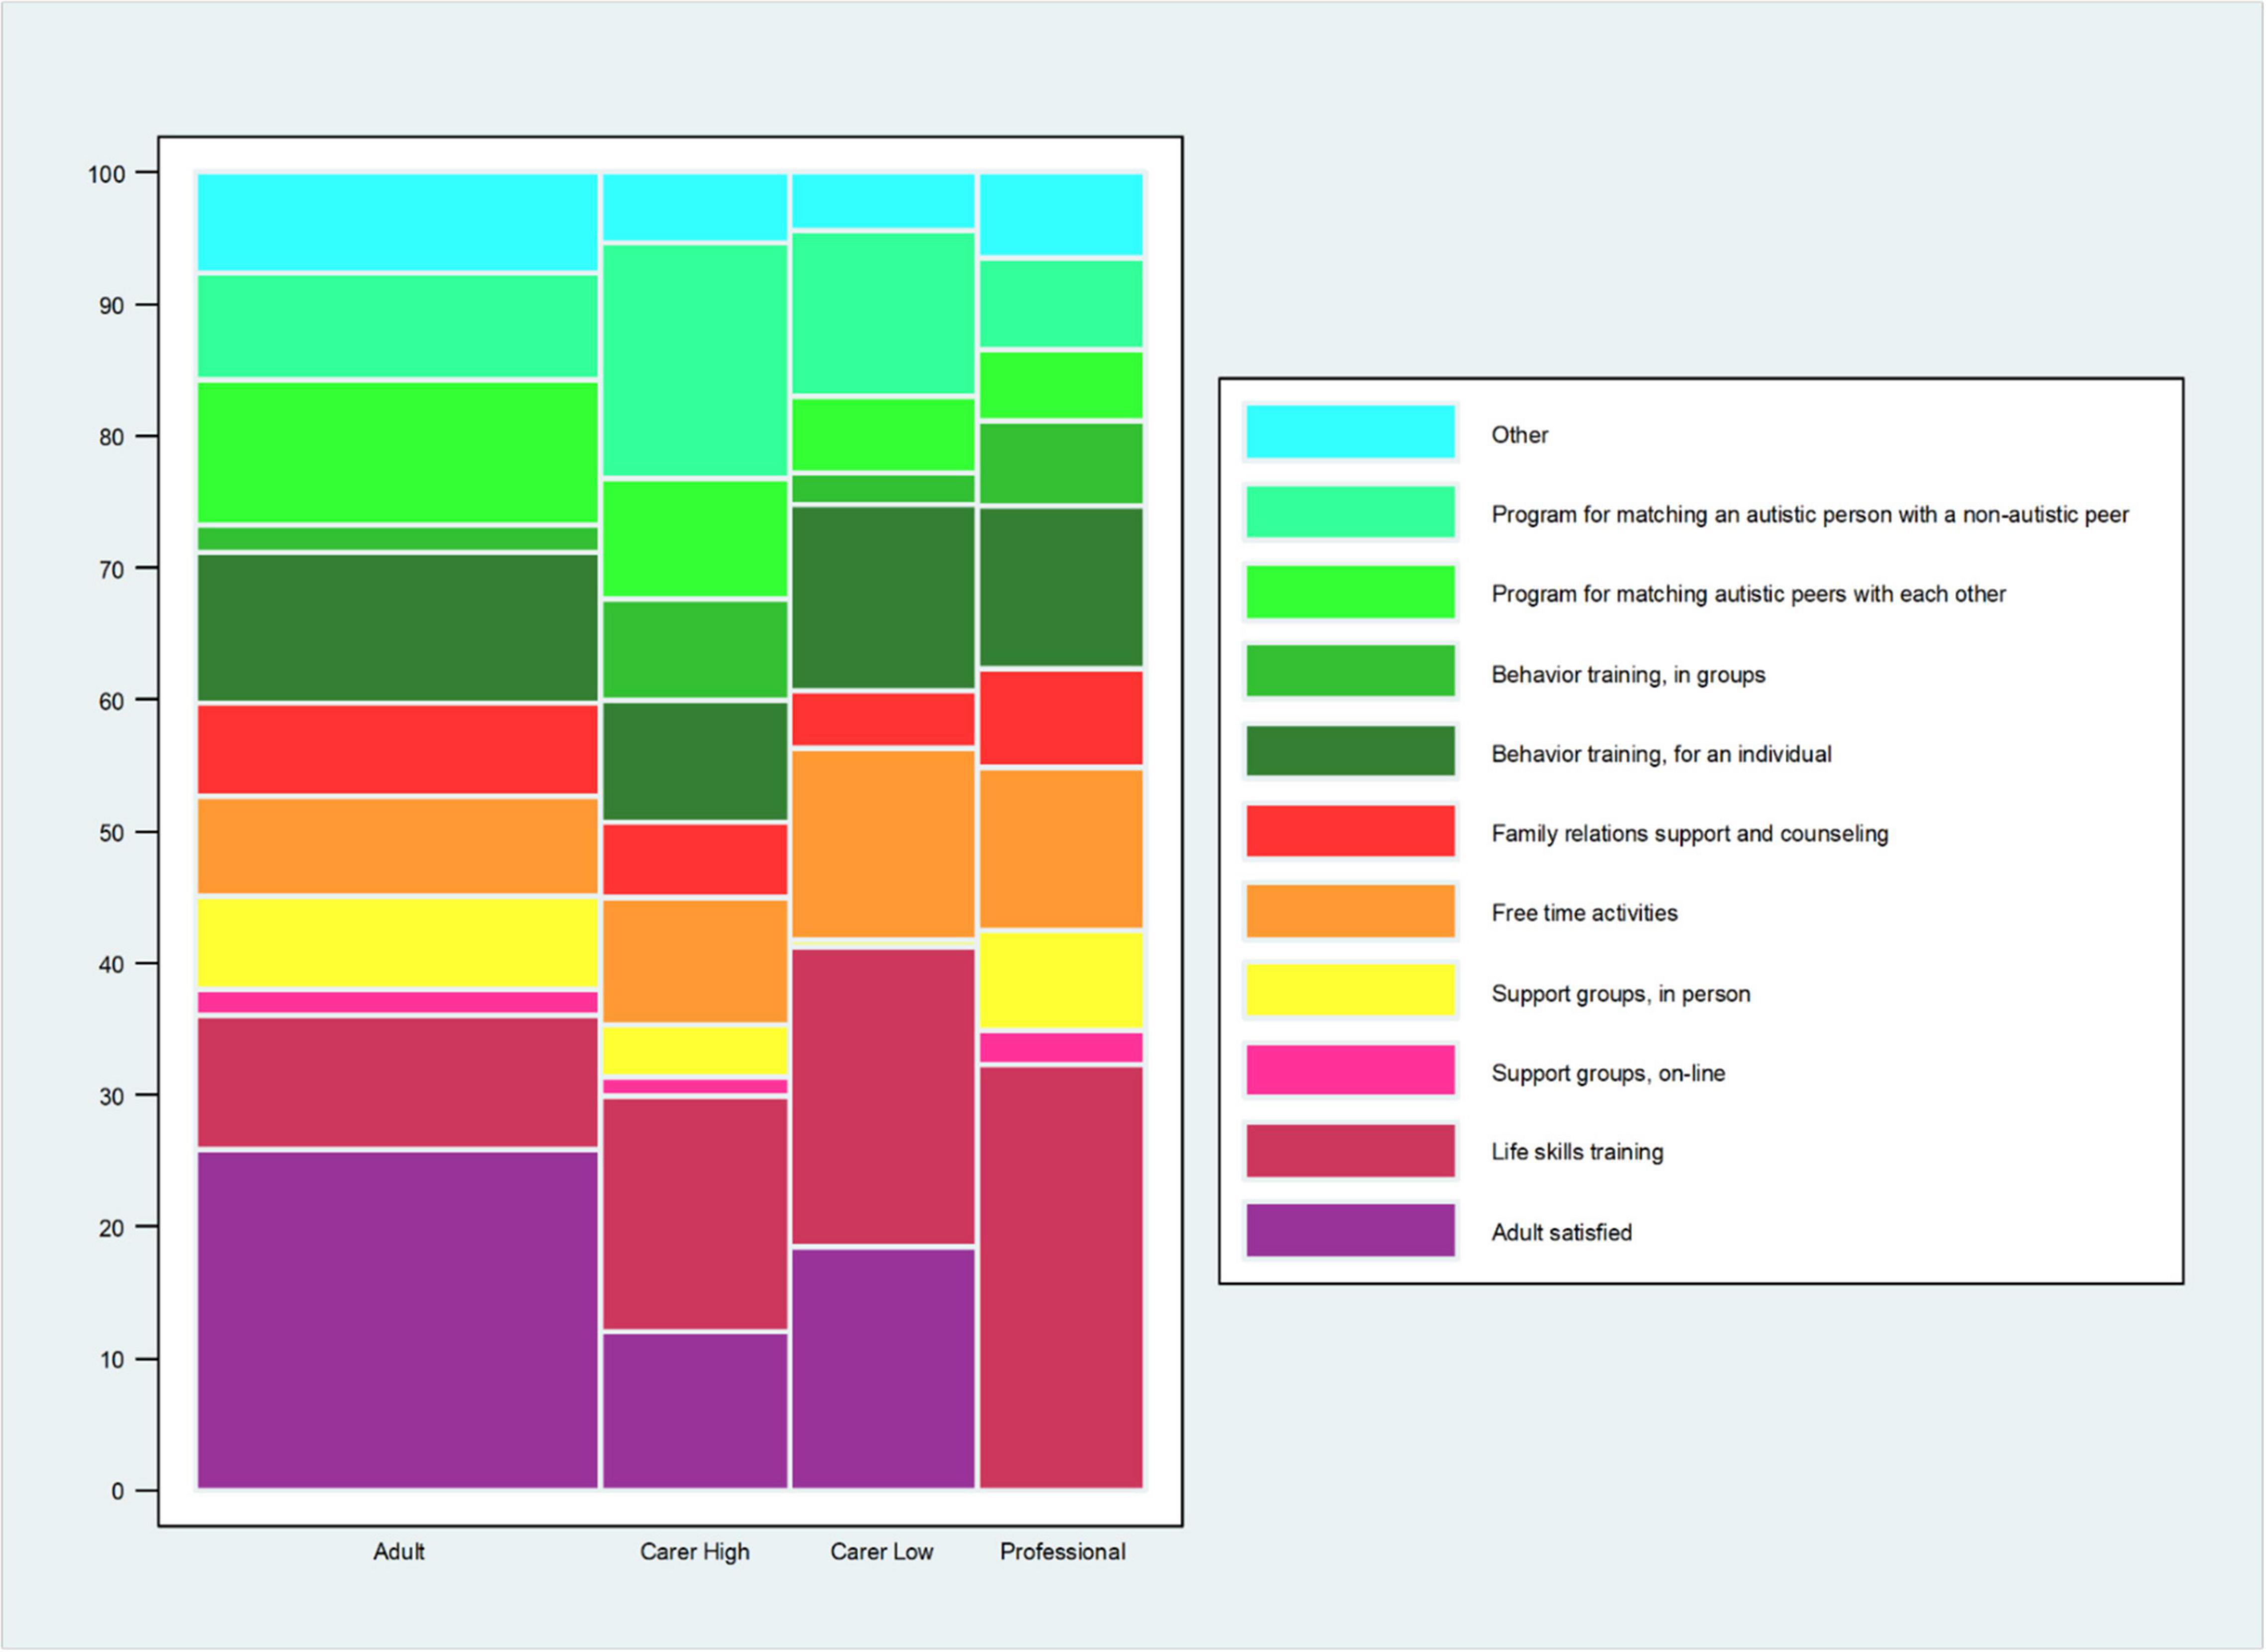Click the yellow 'Support groups, in person' swatch
2266x1652 pixels.
pos(1350,990)
